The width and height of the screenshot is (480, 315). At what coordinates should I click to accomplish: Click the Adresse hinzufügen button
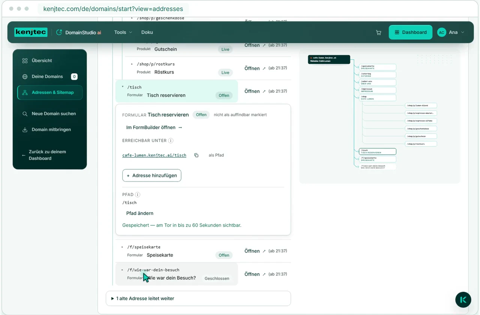pos(151,175)
